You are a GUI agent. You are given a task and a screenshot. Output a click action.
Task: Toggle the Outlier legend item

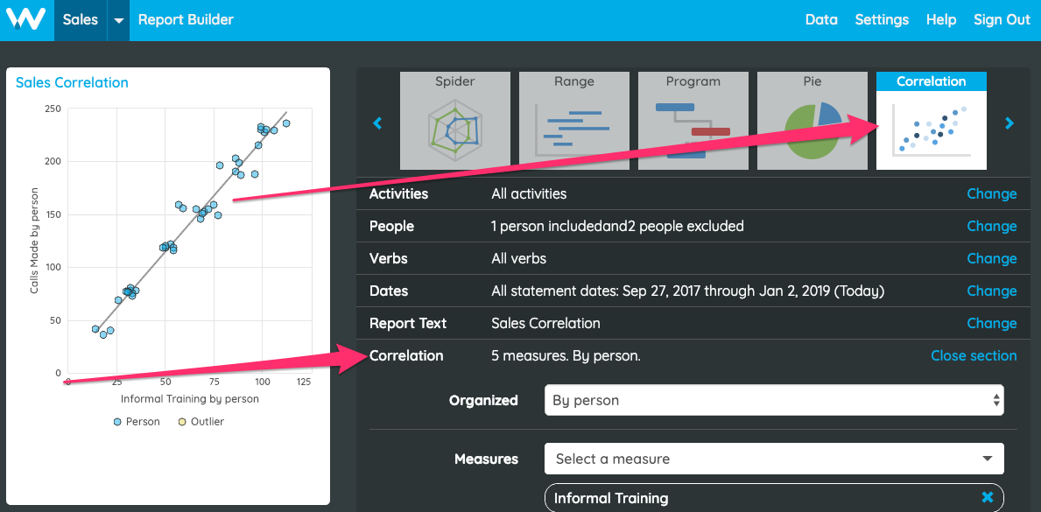[x=200, y=422]
